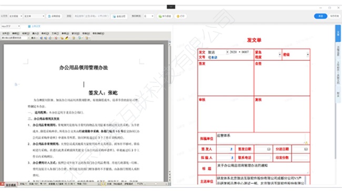
Task: Open the WPS文字 editor type dropdown
Action: click(11, 26)
